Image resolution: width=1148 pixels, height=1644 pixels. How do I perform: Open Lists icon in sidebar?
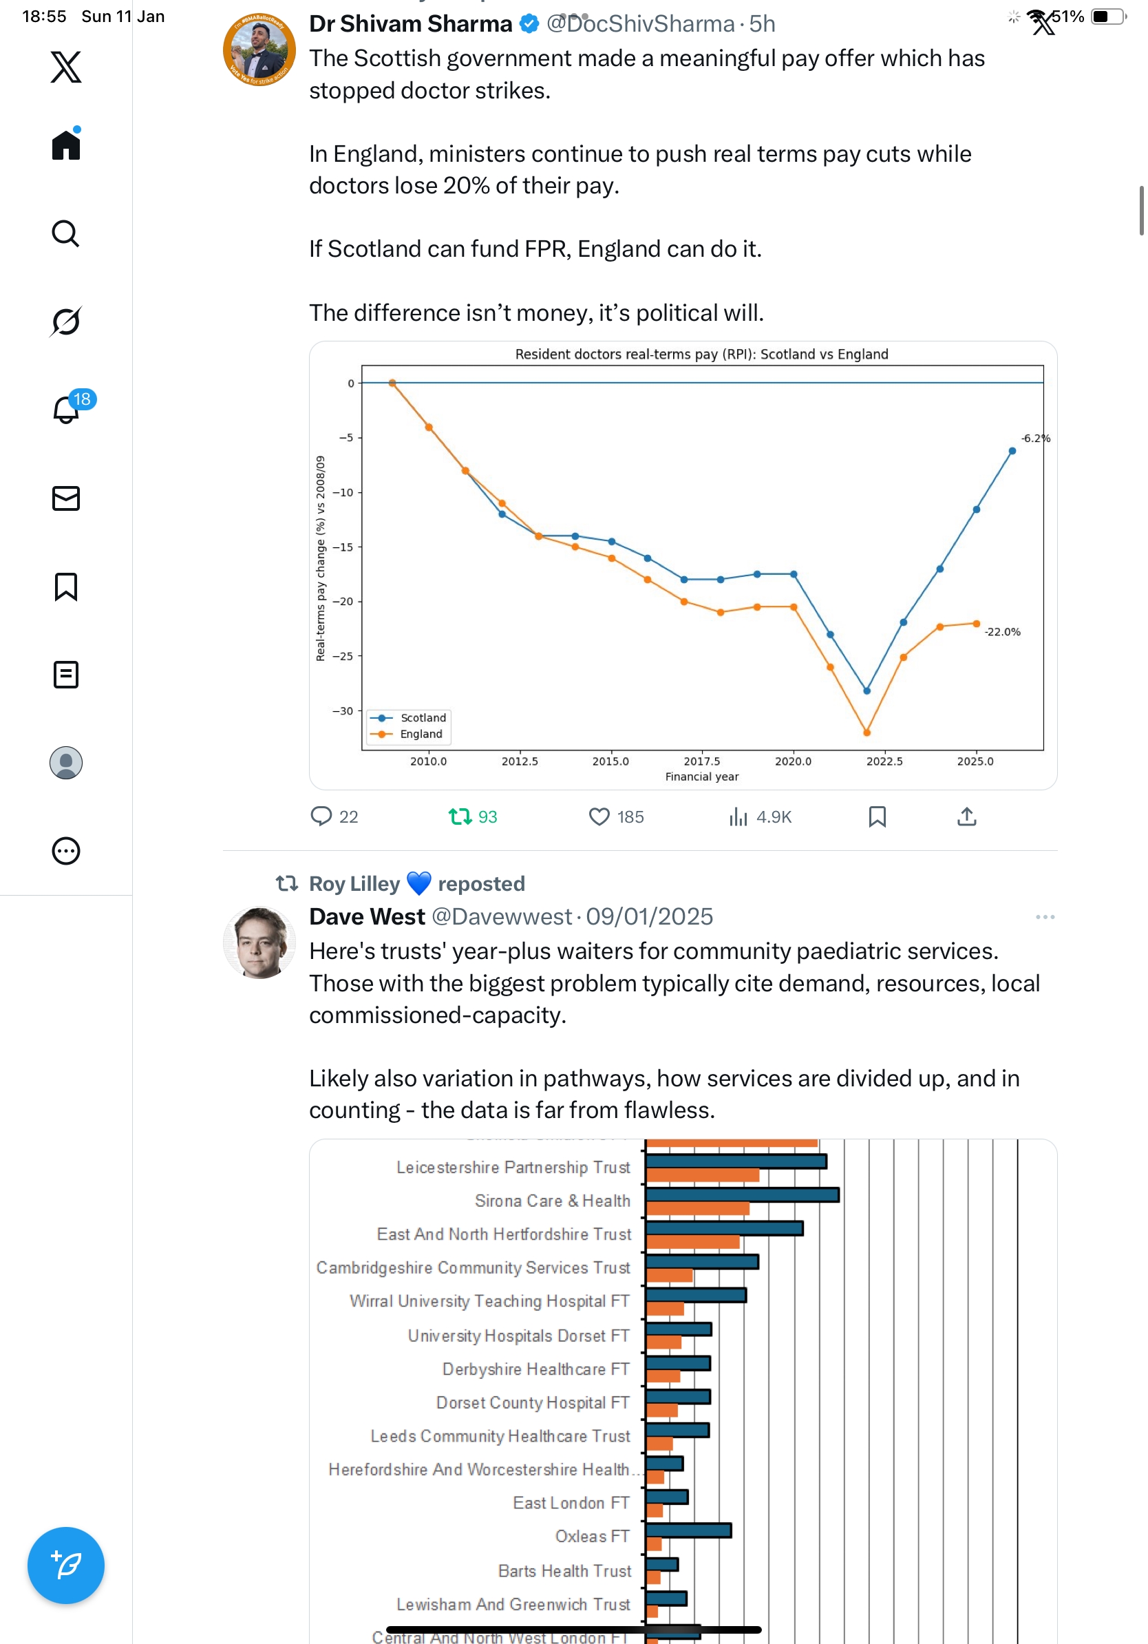click(x=66, y=675)
